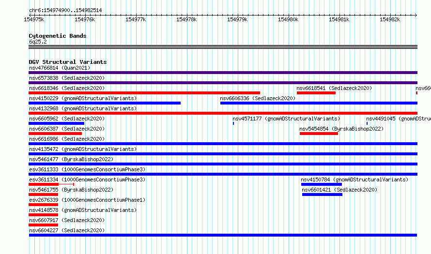Open the nsv6616986 variant label
431x254 pixels.
67,139
